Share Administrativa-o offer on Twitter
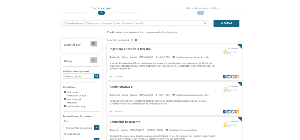The height and width of the screenshot is (140, 300). point(232,112)
